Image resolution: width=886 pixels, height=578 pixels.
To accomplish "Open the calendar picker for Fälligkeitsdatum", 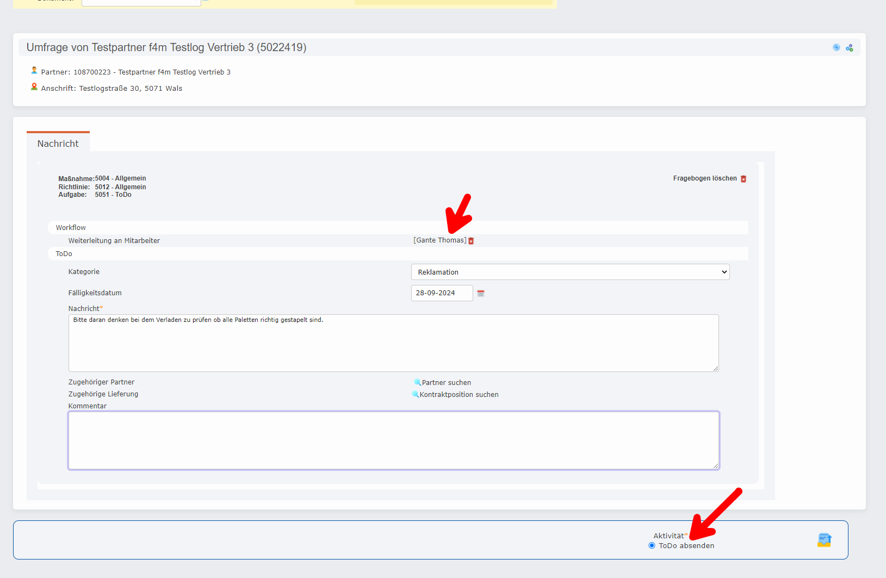I will pyautogui.click(x=481, y=293).
